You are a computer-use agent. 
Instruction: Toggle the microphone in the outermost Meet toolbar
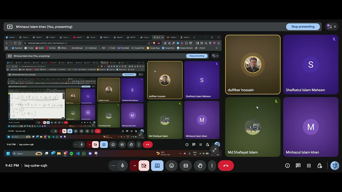coord(122,166)
